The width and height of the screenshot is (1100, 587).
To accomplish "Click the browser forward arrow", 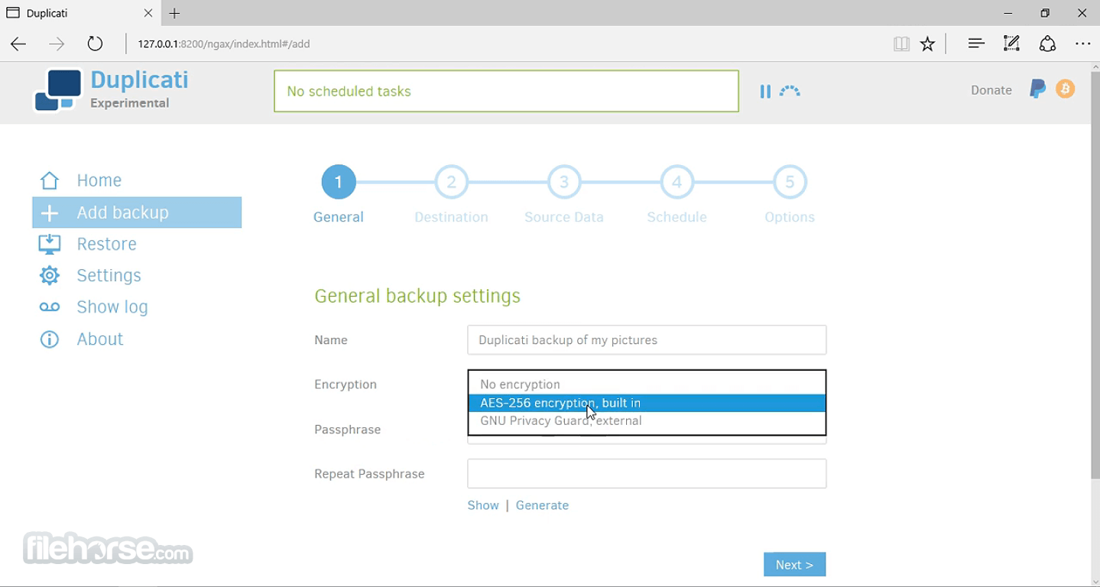I will pyautogui.click(x=57, y=44).
